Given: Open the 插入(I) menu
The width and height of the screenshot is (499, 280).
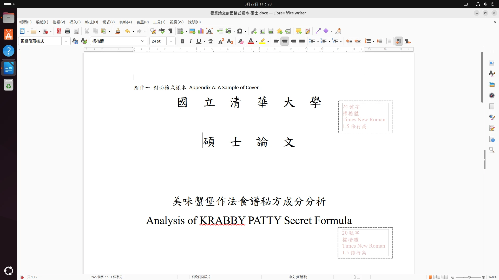Looking at the screenshot, I should [75, 22].
